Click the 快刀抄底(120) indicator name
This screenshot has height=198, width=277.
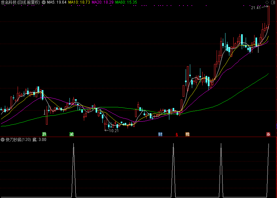(x=18, y=140)
